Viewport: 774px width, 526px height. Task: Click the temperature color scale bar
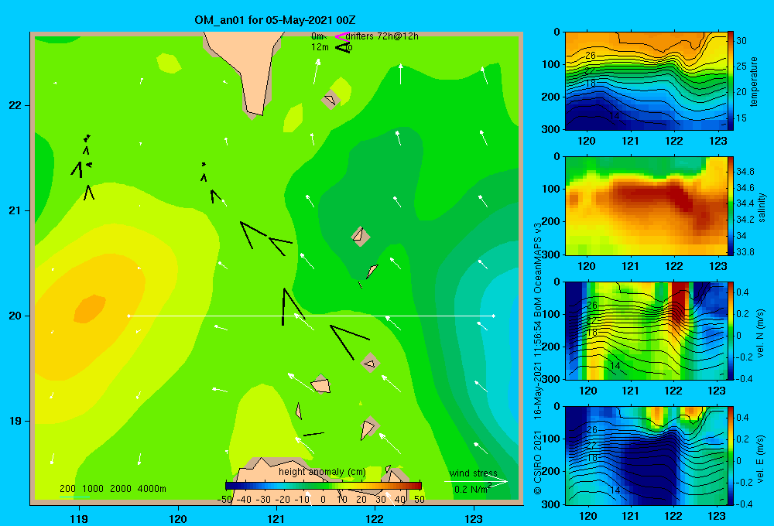[x=731, y=81]
